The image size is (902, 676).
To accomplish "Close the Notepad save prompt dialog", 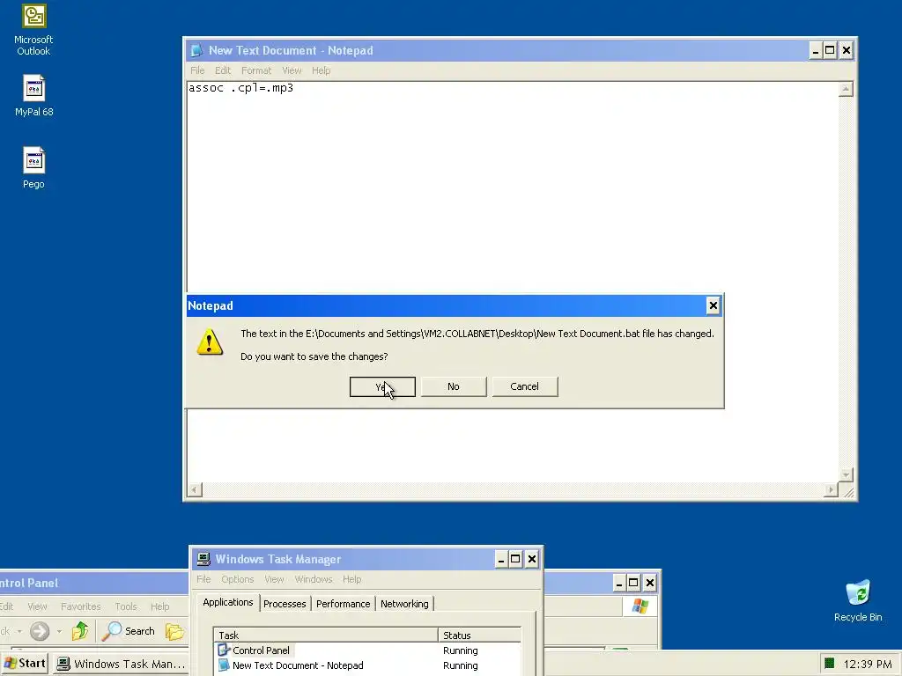I will point(713,305).
